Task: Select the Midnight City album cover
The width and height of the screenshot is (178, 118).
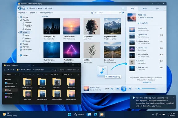Action: [52, 26]
